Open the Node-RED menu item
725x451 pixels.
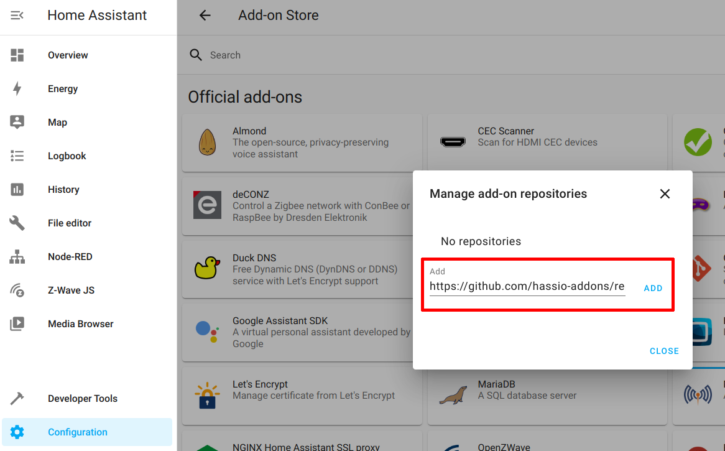[87, 257]
